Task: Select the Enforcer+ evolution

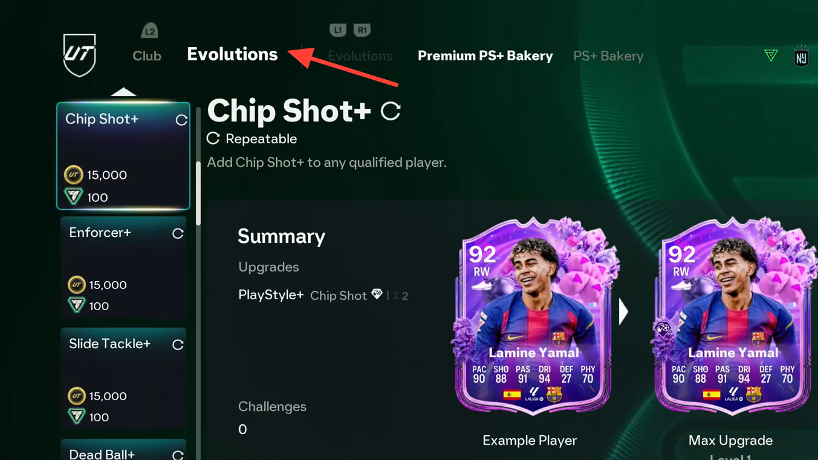Action: [x=123, y=267]
